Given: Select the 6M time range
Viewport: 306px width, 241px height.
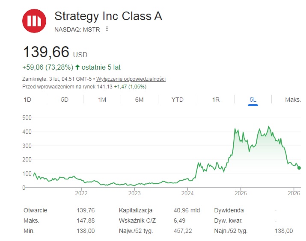Looking at the screenshot, I should point(139,100).
